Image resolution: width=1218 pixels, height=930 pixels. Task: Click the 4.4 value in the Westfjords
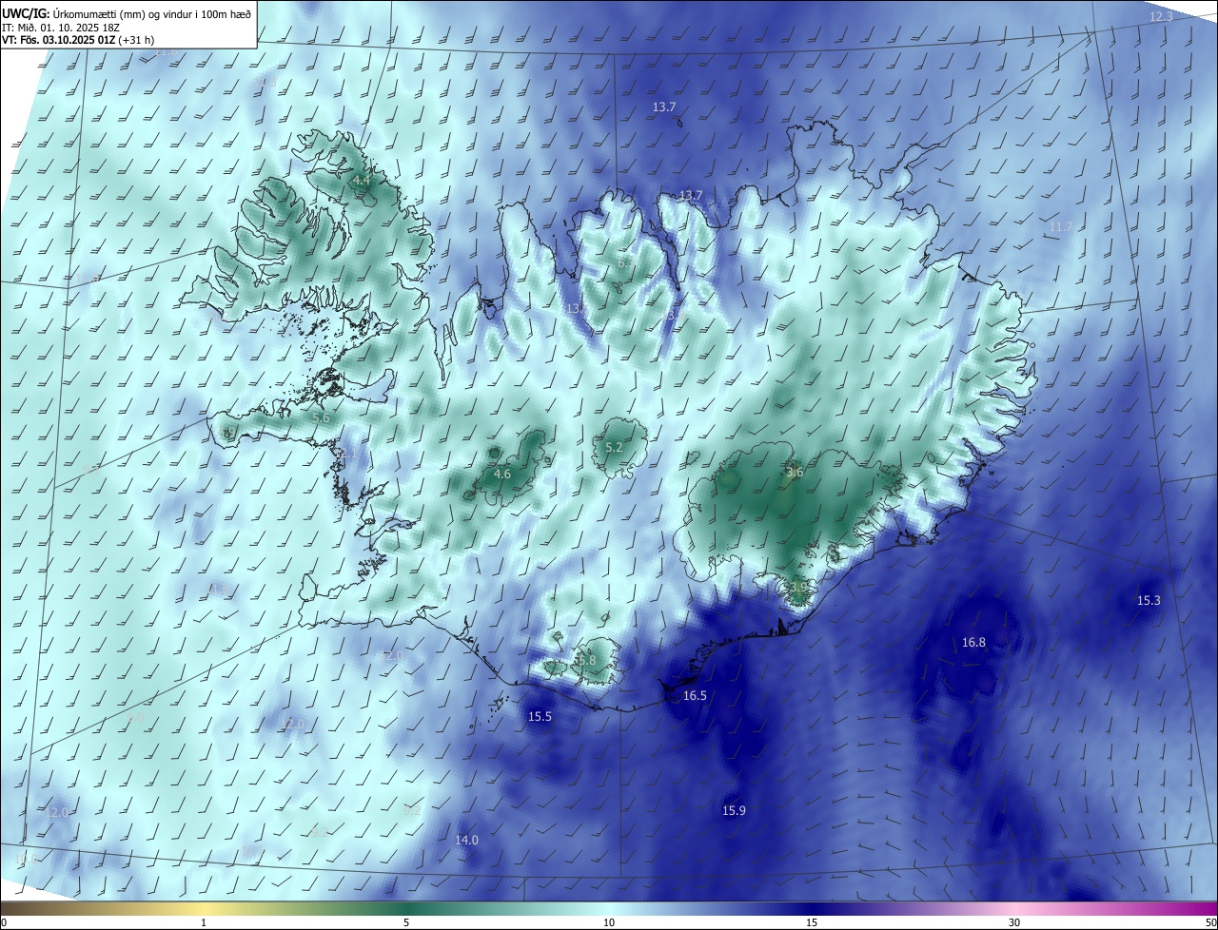362,180
